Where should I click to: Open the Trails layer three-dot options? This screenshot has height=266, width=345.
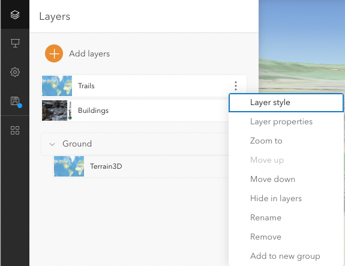[x=236, y=86]
